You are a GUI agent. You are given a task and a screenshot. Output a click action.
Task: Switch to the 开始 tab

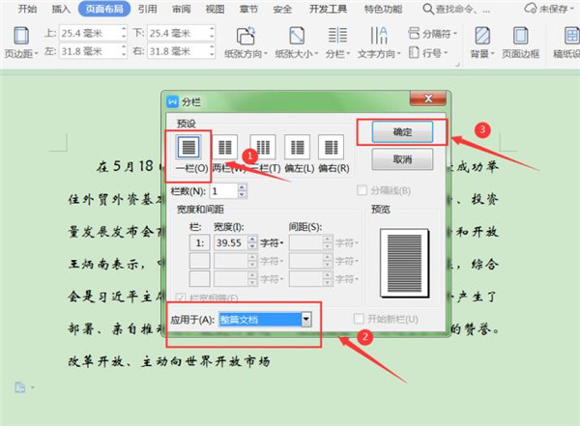coord(27,9)
